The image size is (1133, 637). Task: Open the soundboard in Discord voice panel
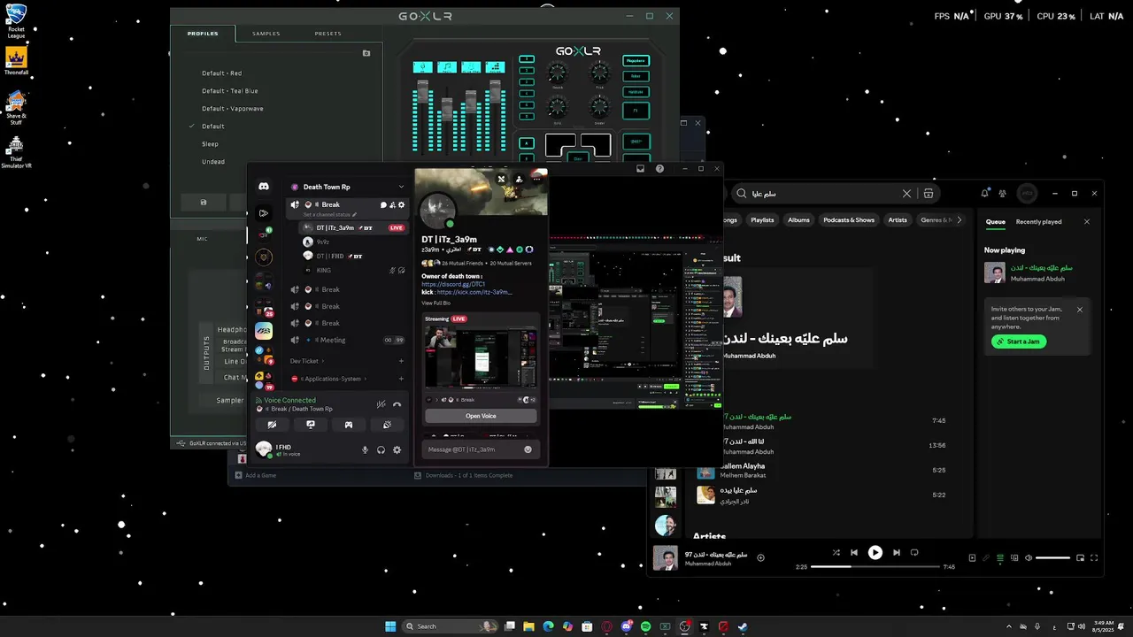coord(387,425)
